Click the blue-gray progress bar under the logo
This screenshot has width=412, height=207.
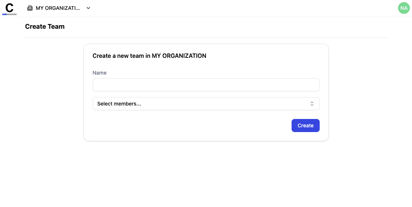point(9,15)
